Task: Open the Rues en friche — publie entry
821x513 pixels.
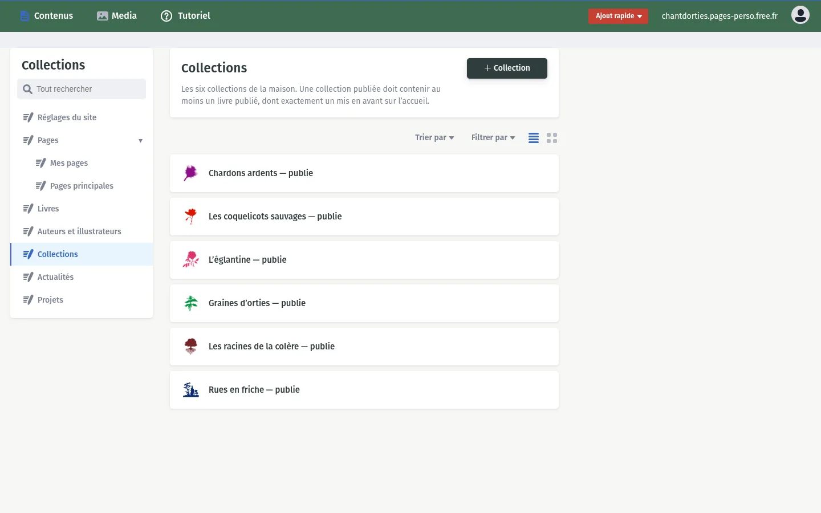Action: point(364,390)
